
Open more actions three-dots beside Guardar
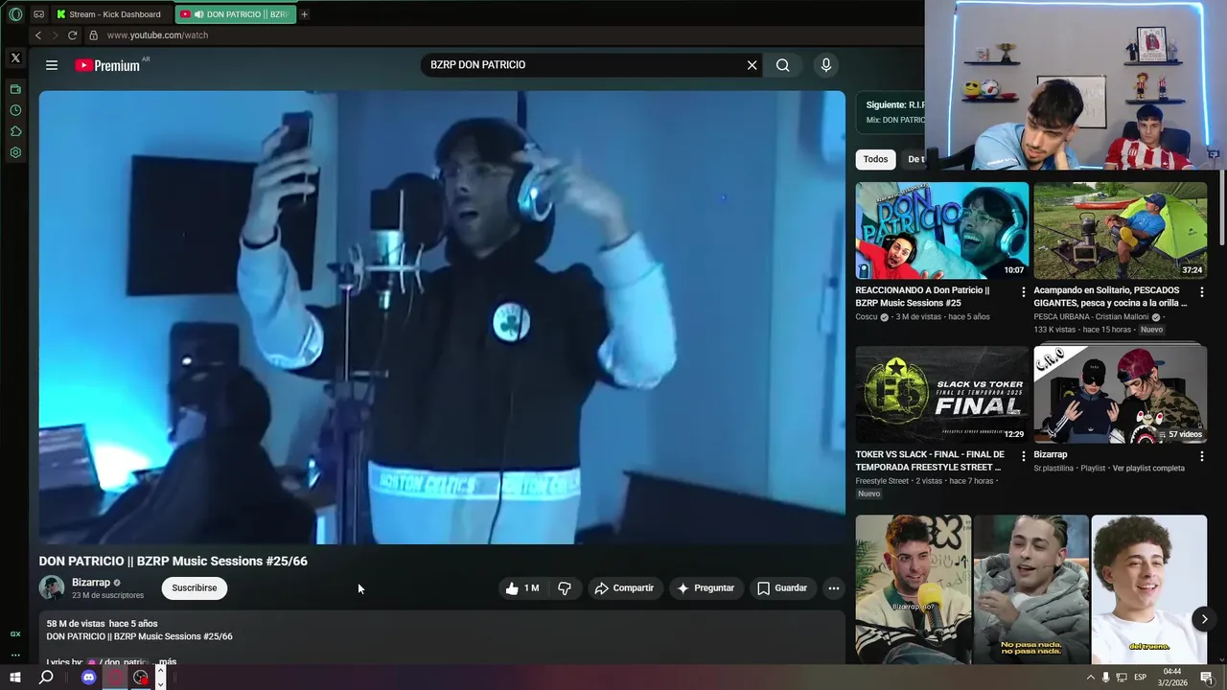click(834, 588)
